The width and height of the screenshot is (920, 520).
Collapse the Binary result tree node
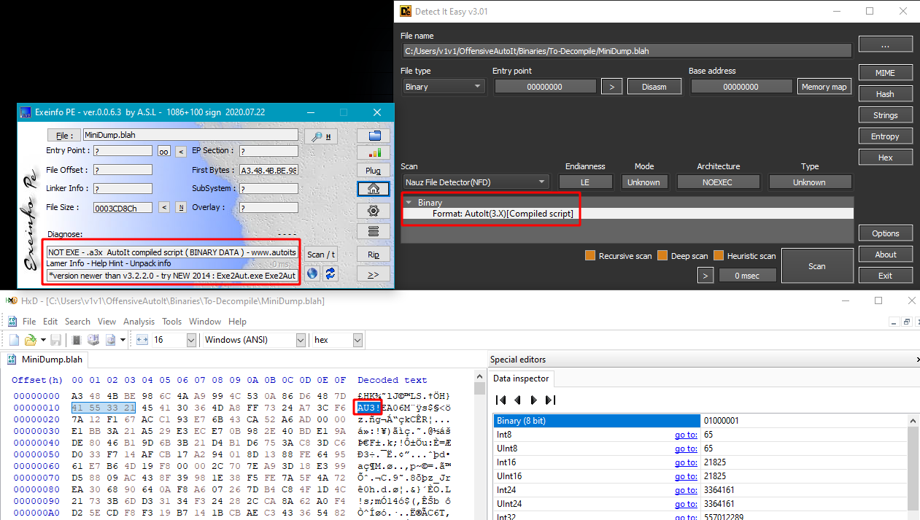[409, 203]
